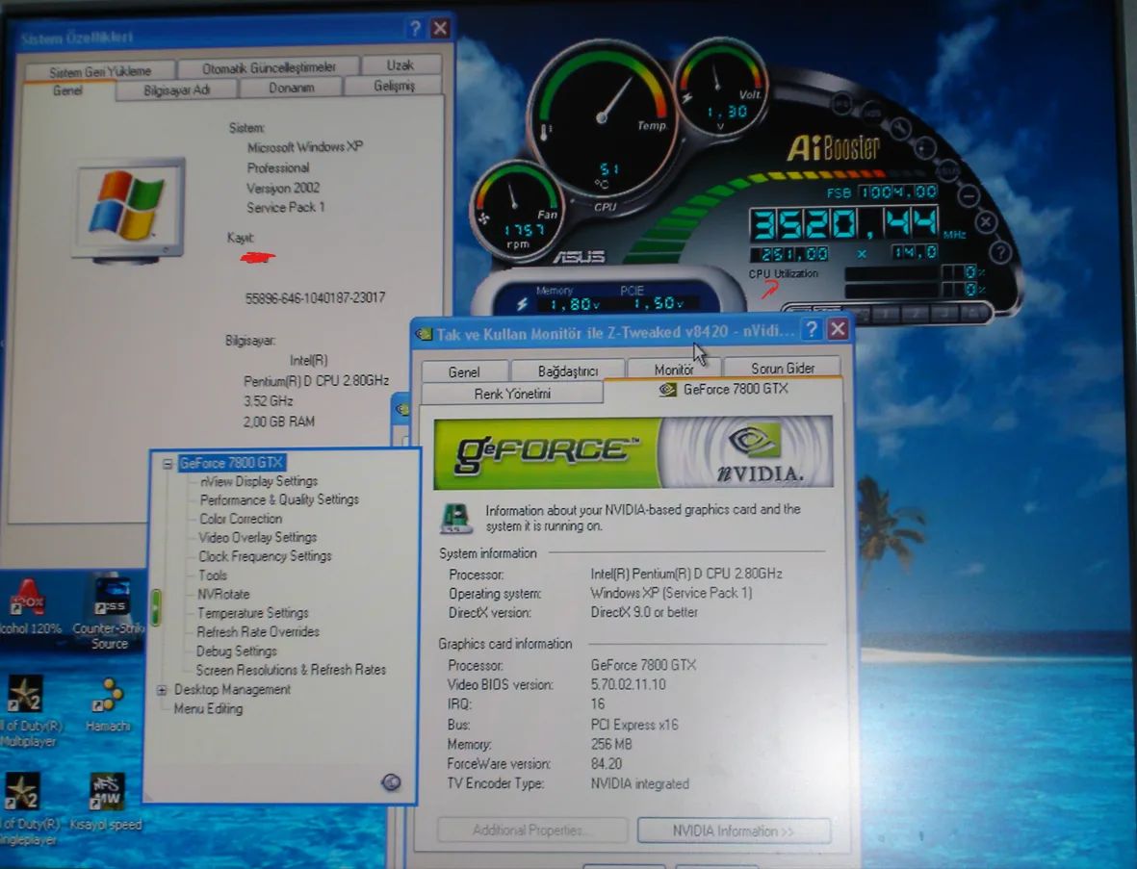
Task: Select profile button 2 in AiBooster
Action: tap(916, 313)
